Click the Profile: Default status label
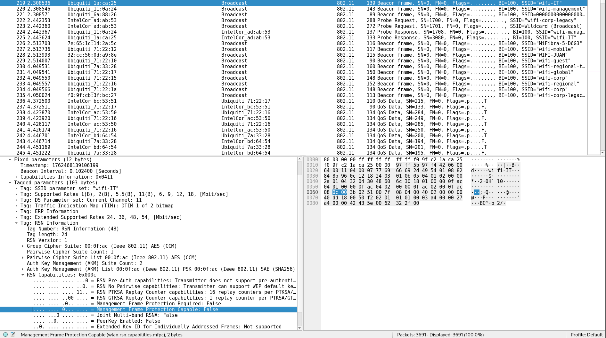This screenshot has width=606, height=338. (x=586, y=334)
